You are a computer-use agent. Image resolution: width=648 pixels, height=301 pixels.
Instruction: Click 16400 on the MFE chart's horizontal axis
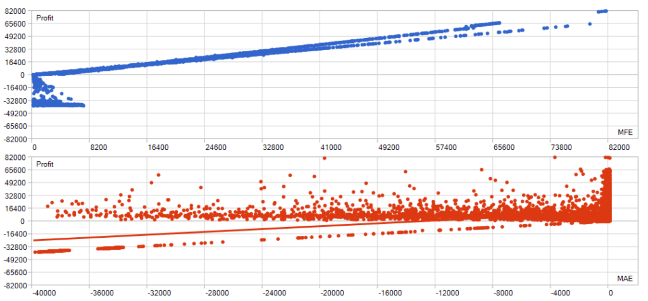click(158, 147)
